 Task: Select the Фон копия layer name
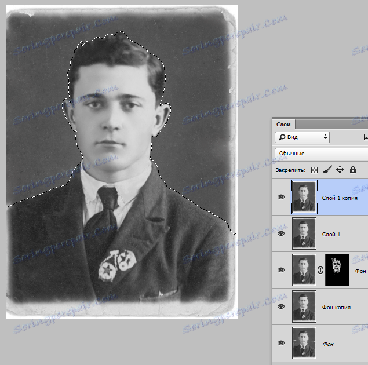336,307
